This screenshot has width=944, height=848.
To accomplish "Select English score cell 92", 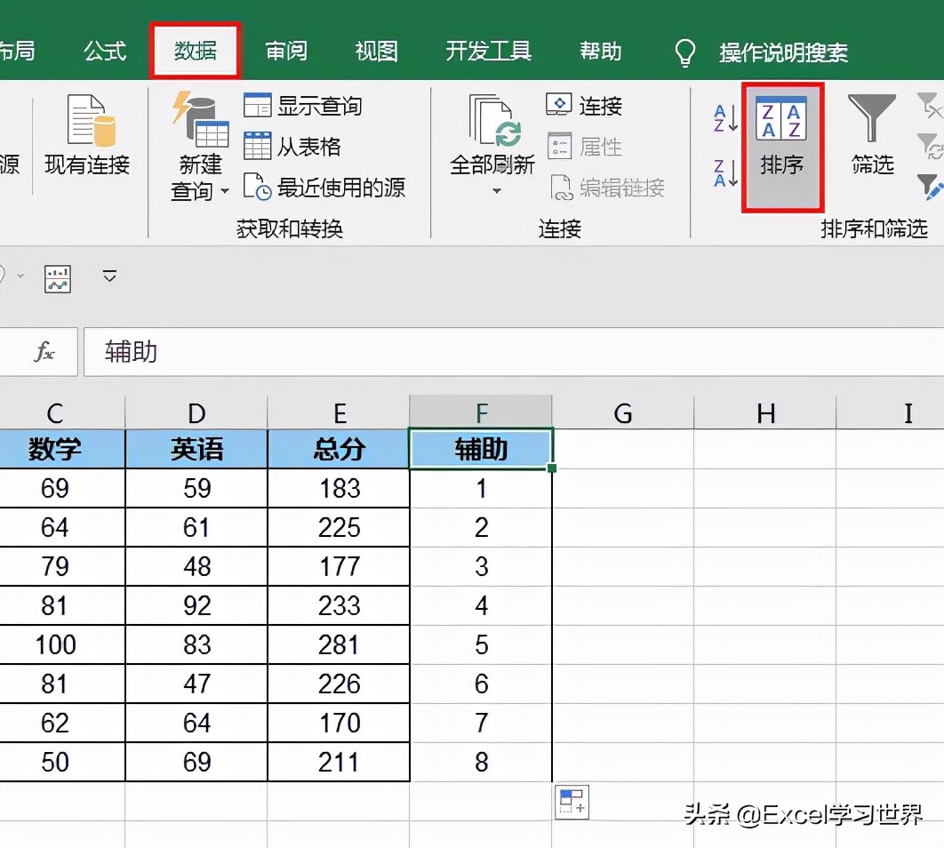I will [196, 605].
